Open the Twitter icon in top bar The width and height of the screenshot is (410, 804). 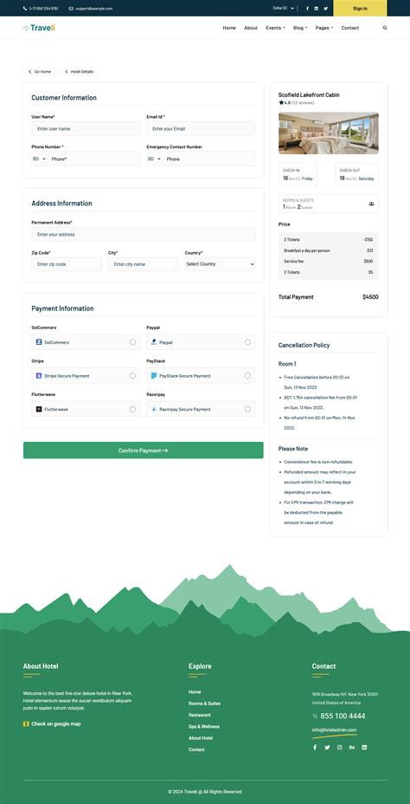coord(325,8)
